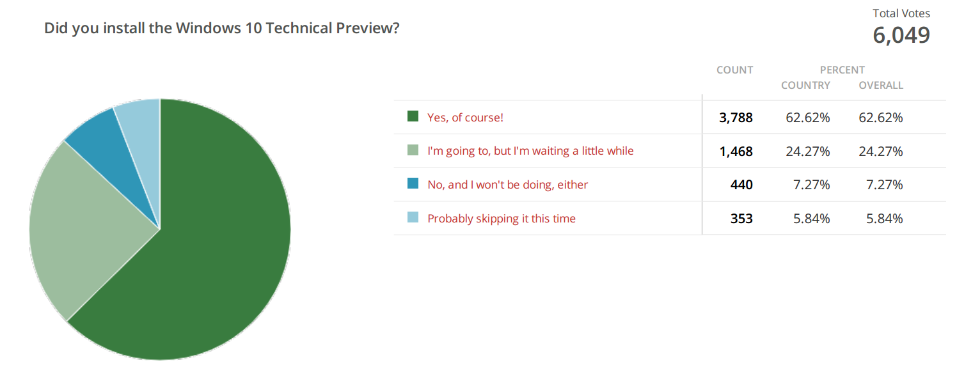Viewport: 957px width, 381px height.
Task: Click the light blue legend swatch
Action: point(413,217)
